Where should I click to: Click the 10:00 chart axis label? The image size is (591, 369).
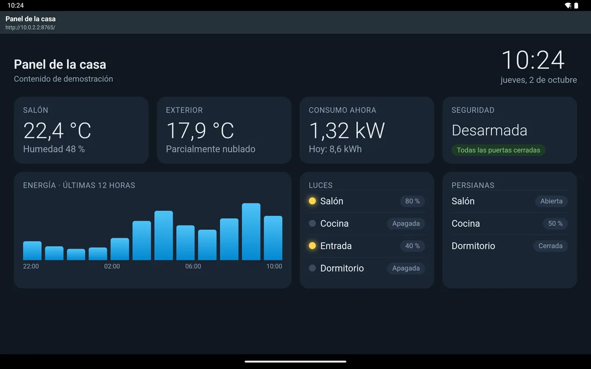pyautogui.click(x=274, y=266)
